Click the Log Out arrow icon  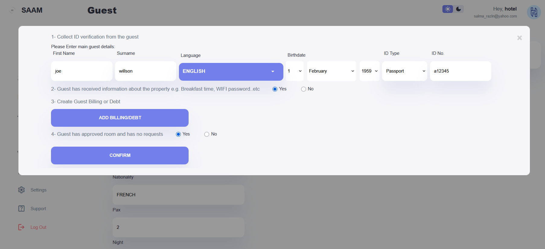click(21, 227)
